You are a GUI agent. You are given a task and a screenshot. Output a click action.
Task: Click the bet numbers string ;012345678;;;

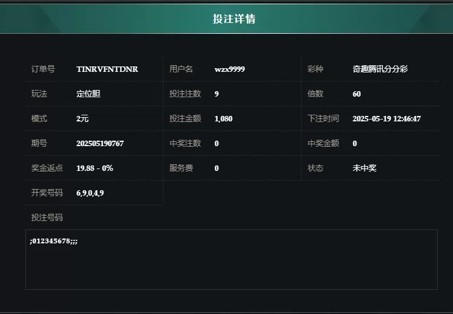(x=54, y=241)
